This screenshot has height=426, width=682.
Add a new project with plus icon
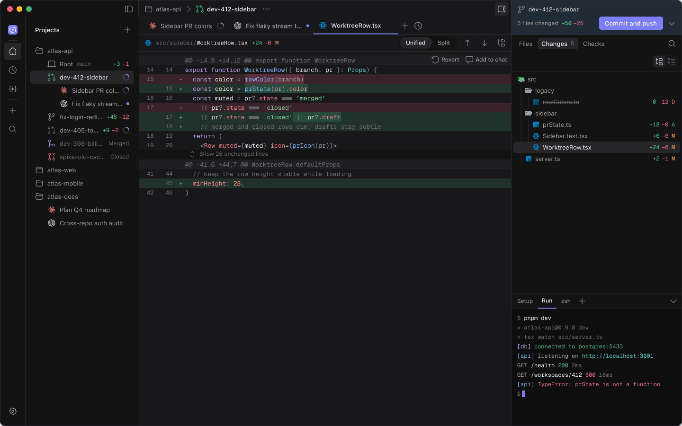click(x=127, y=30)
